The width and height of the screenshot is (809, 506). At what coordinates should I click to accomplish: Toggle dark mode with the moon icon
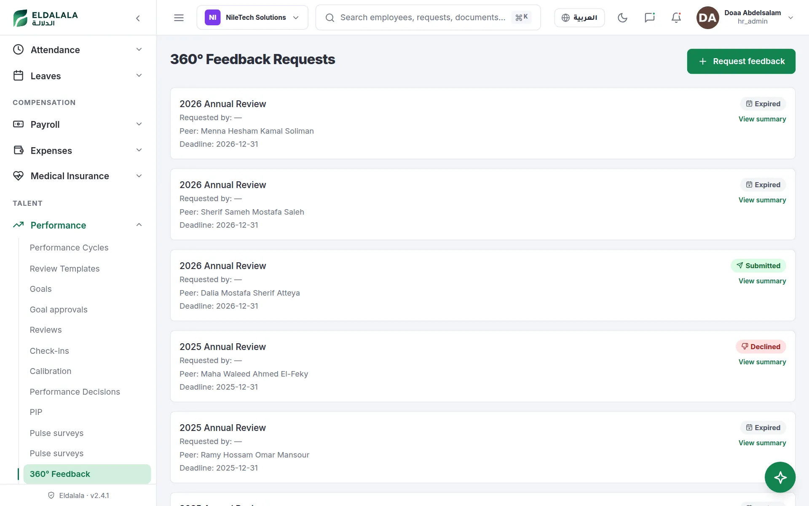click(x=622, y=18)
